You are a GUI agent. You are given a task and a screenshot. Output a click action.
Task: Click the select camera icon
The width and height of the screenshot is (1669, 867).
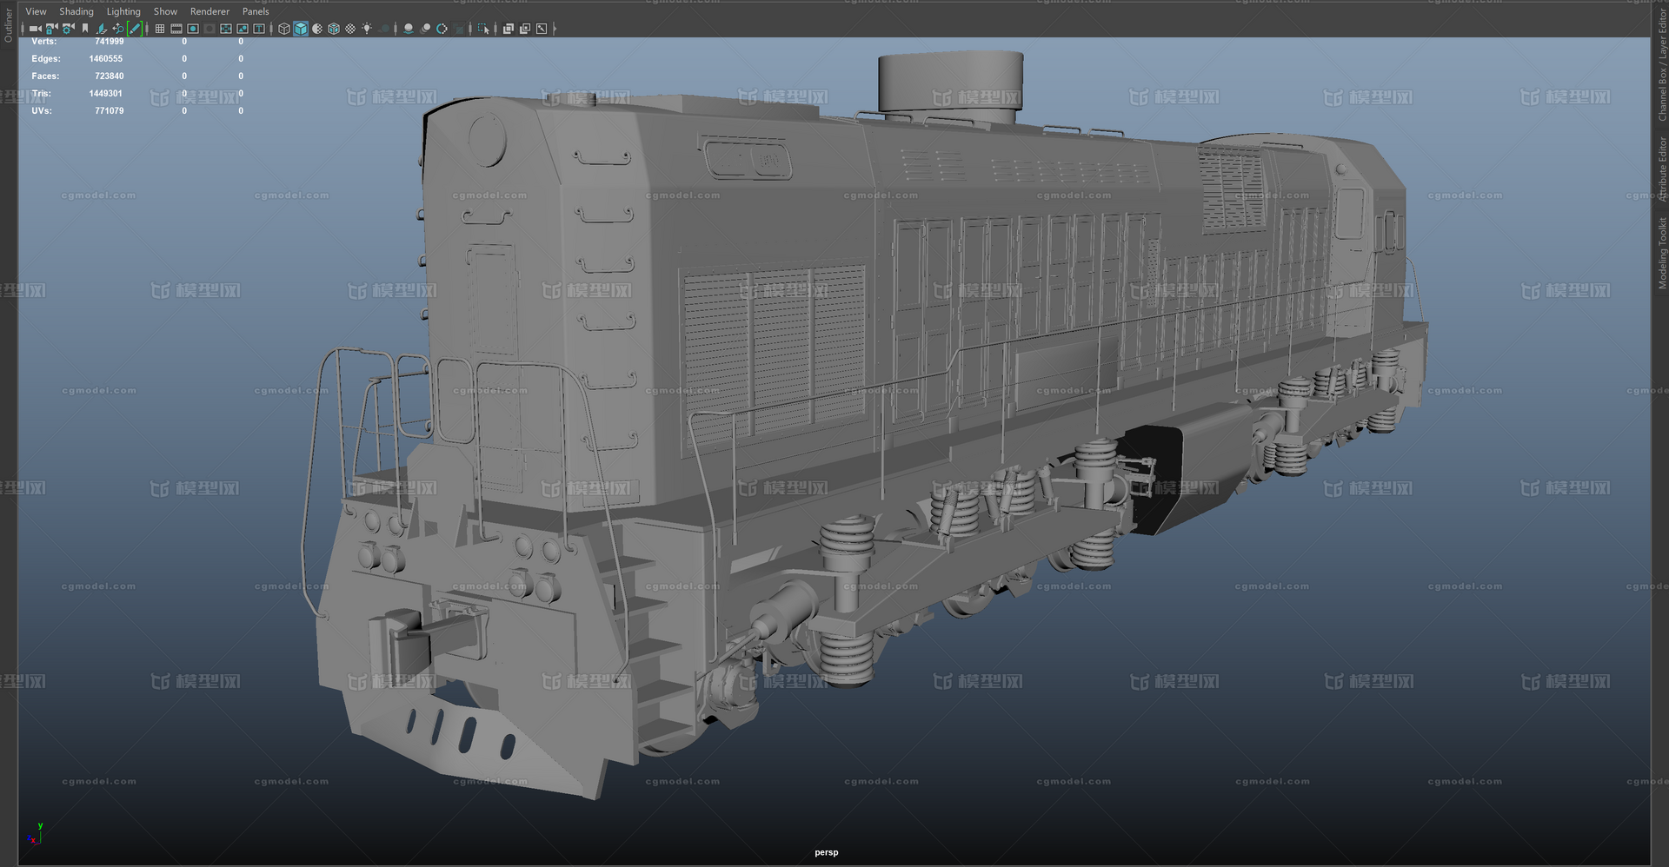pos(35,29)
